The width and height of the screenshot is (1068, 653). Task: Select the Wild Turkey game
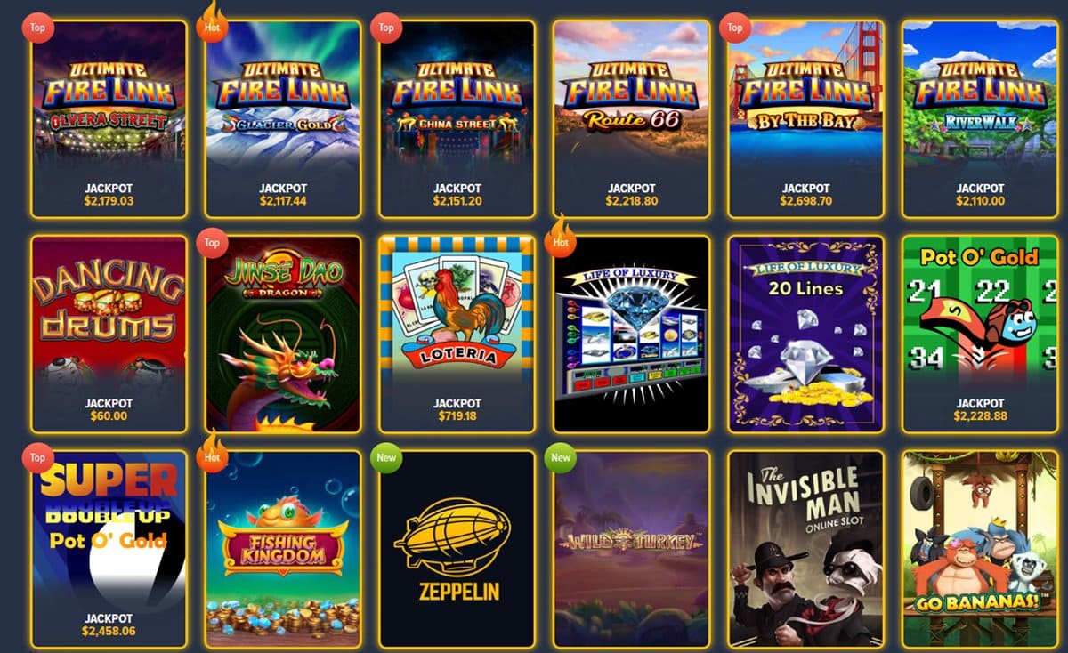pyautogui.click(x=632, y=550)
